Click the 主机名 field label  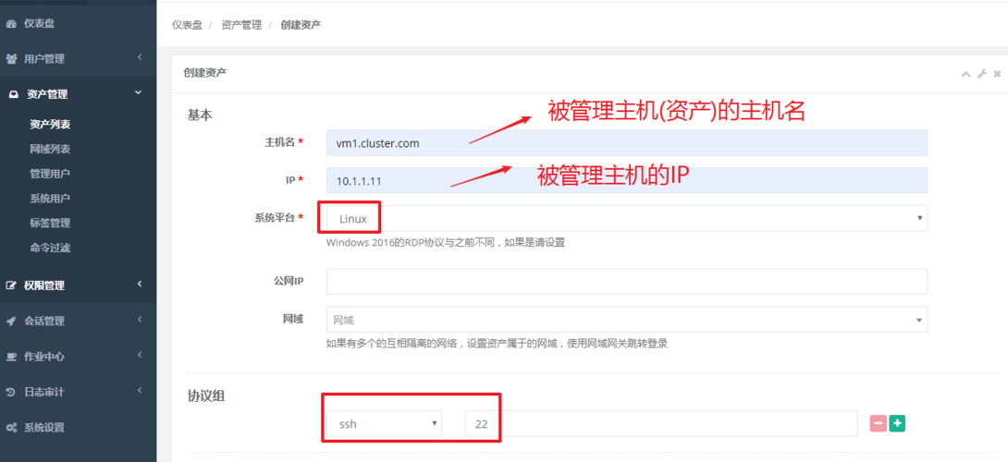[x=279, y=142]
